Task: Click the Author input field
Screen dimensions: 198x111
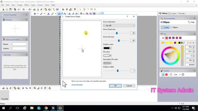Action: [x=19, y=48]
